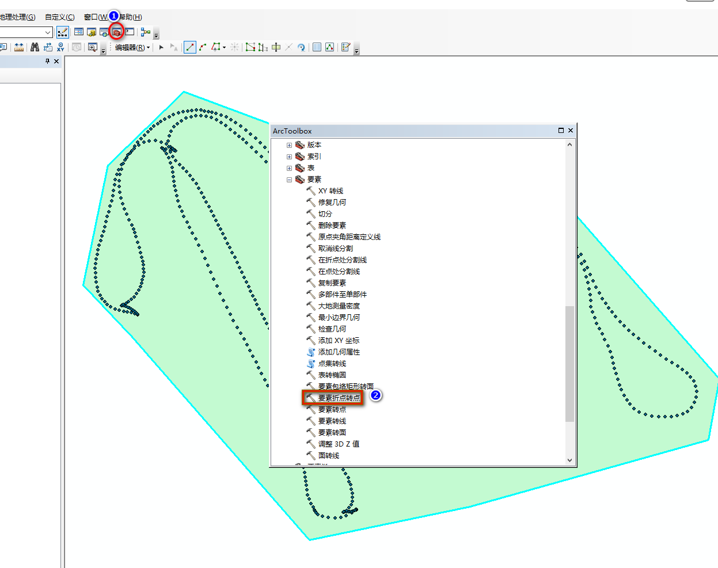Open the 自定义 menu
718x568 pixels.
(x=59, y=17)
